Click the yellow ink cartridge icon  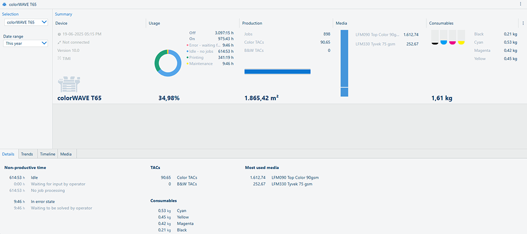(461, 37)
